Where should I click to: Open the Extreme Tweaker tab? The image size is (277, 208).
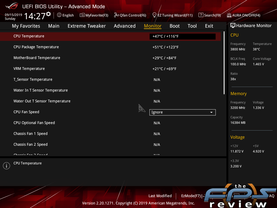[x=87, y=26]
